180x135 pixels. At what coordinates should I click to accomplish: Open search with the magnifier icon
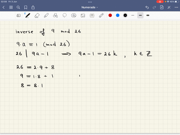(x=18, y=7)
